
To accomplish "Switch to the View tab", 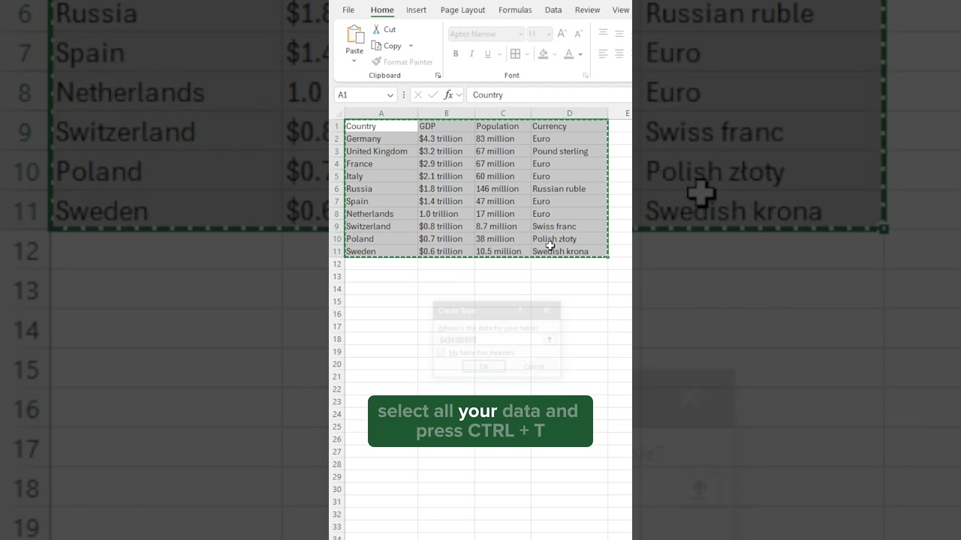I will coord(621,10).
